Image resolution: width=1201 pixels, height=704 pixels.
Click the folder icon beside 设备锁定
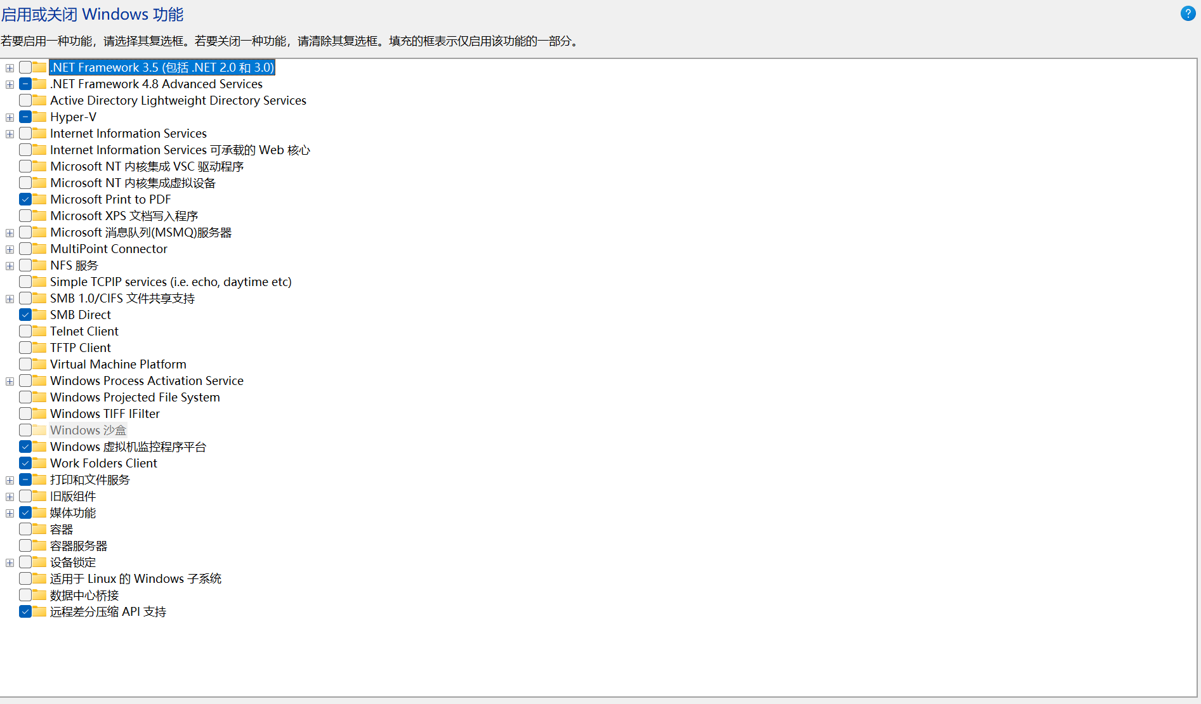tap(39, 562)
